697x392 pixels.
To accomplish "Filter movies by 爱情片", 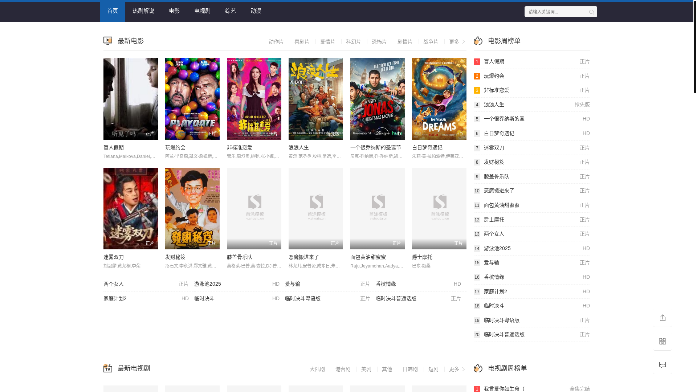I will [x=328, y=42].
